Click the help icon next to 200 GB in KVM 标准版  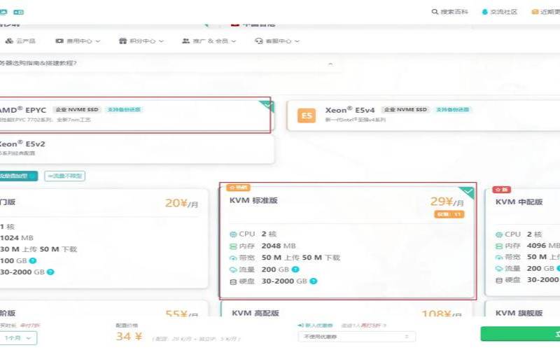tap(295, 269)
